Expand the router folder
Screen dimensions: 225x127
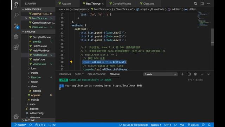pyautogui.click(x=38, y=82)
